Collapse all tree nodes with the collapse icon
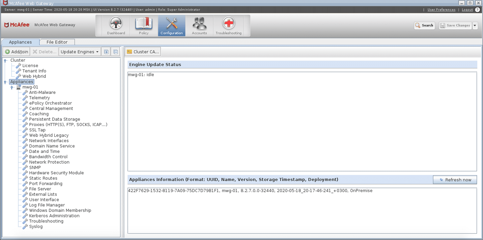The image size is (483, 240). [116, 51]
